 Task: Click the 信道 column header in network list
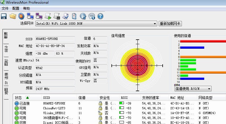pyautogui.click(x=87, y=98)
